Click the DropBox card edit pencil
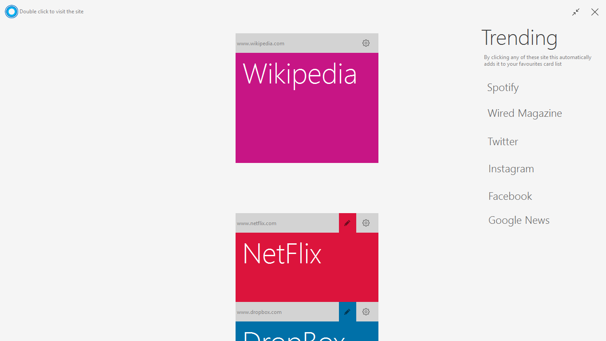Screen dimensions: 606x341 (347, 312)
